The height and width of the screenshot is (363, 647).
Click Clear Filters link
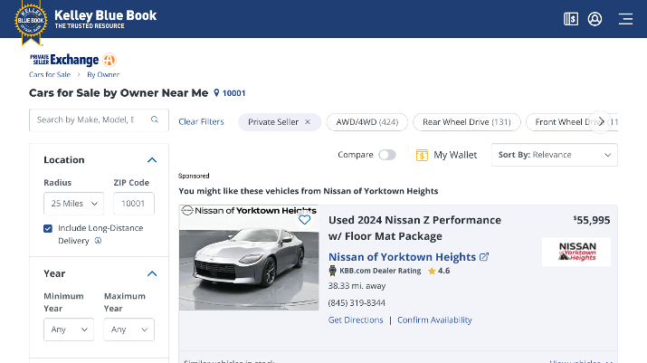pos(202,122)
